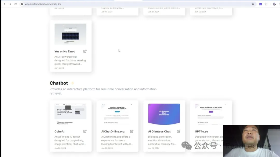Screen dimensions: 280x157
Task: Reload the page with refresh icon
Action: click(16, 4)
